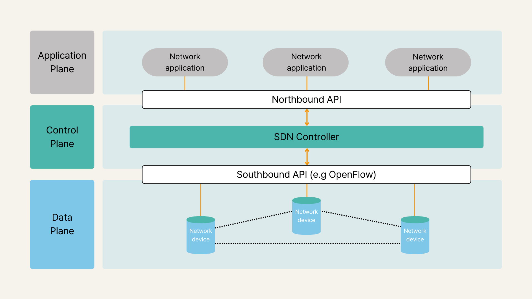
Task: Click the Data Plane label block
Action: coord(62,224)
